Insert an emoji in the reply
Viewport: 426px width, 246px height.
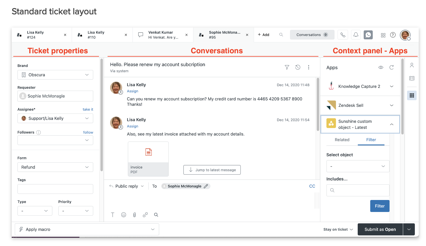pyautogui.click(x=124, y=215)
